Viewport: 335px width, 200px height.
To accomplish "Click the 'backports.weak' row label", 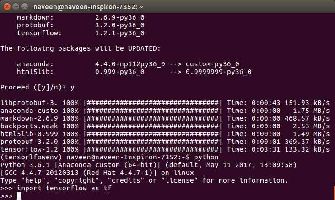I will pyautogui.click(x=29, y=126).
